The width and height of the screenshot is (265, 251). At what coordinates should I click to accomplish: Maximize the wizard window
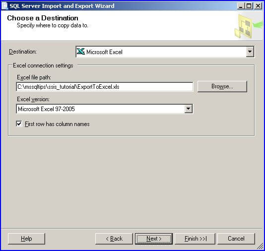(249, 6)
